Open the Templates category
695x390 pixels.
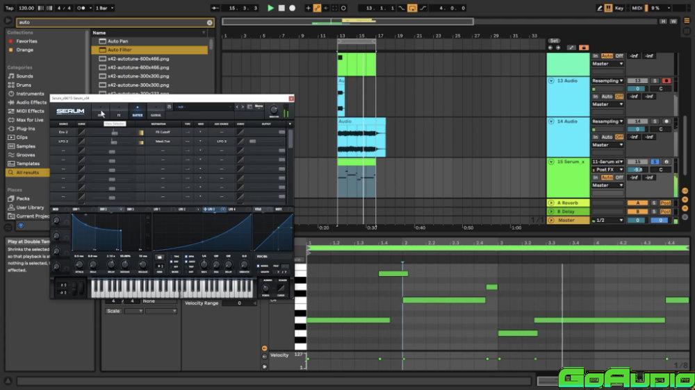point(28,164)
